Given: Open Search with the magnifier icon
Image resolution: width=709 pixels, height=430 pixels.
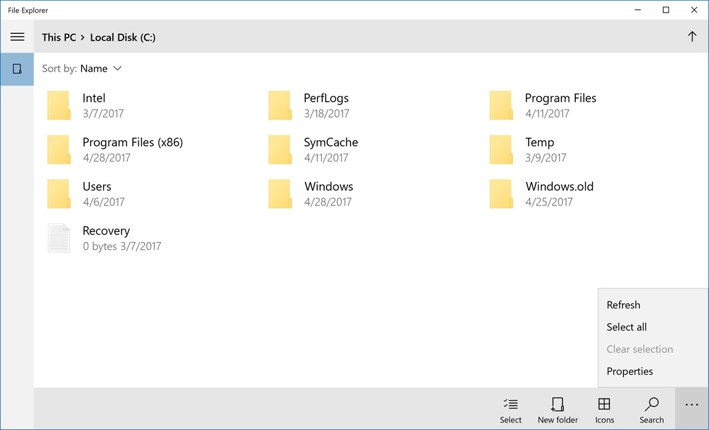Looking at the screenshot, I should [651, 409].
